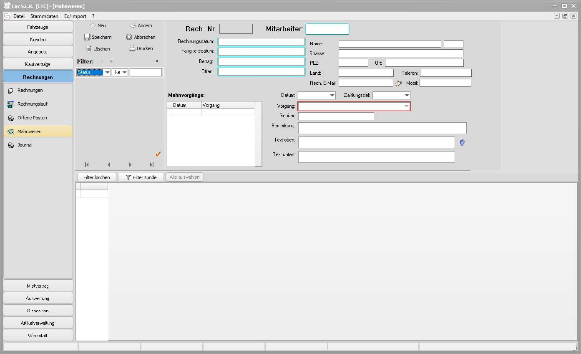Click the Rechnungsdatum field
Screen dimensions: 581x354
point(262,42)
